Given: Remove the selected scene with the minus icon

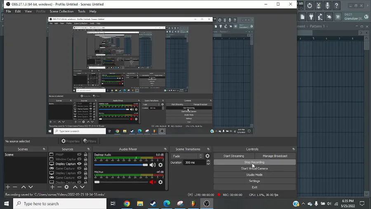Looking at the screenshot, I should [x=15, y=187].
